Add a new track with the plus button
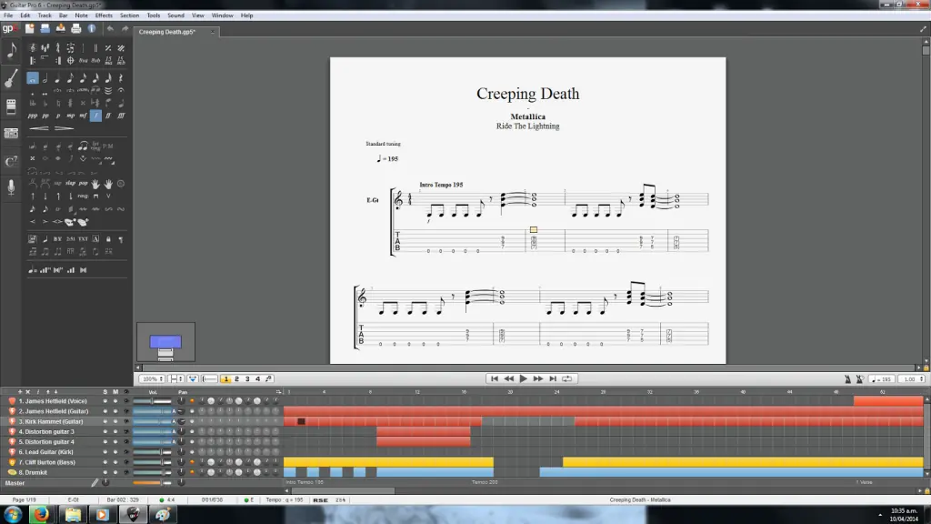The height and width of the screenshot is (524, 931). (x=20, y=392)
